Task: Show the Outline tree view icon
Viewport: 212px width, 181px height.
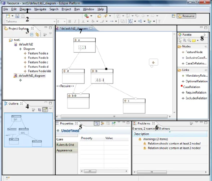Action: [x=39, y=110]
